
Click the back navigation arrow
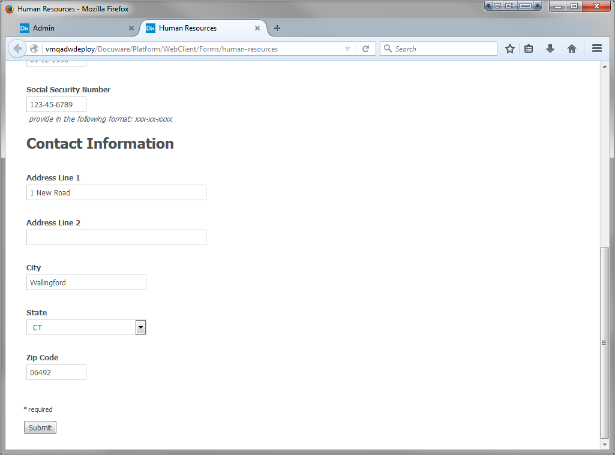(x=17, y=49)
